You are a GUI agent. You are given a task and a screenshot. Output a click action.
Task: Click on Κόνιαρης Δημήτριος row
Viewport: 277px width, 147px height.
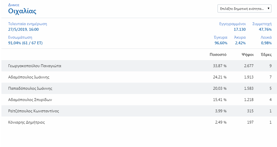pos(139,122)
